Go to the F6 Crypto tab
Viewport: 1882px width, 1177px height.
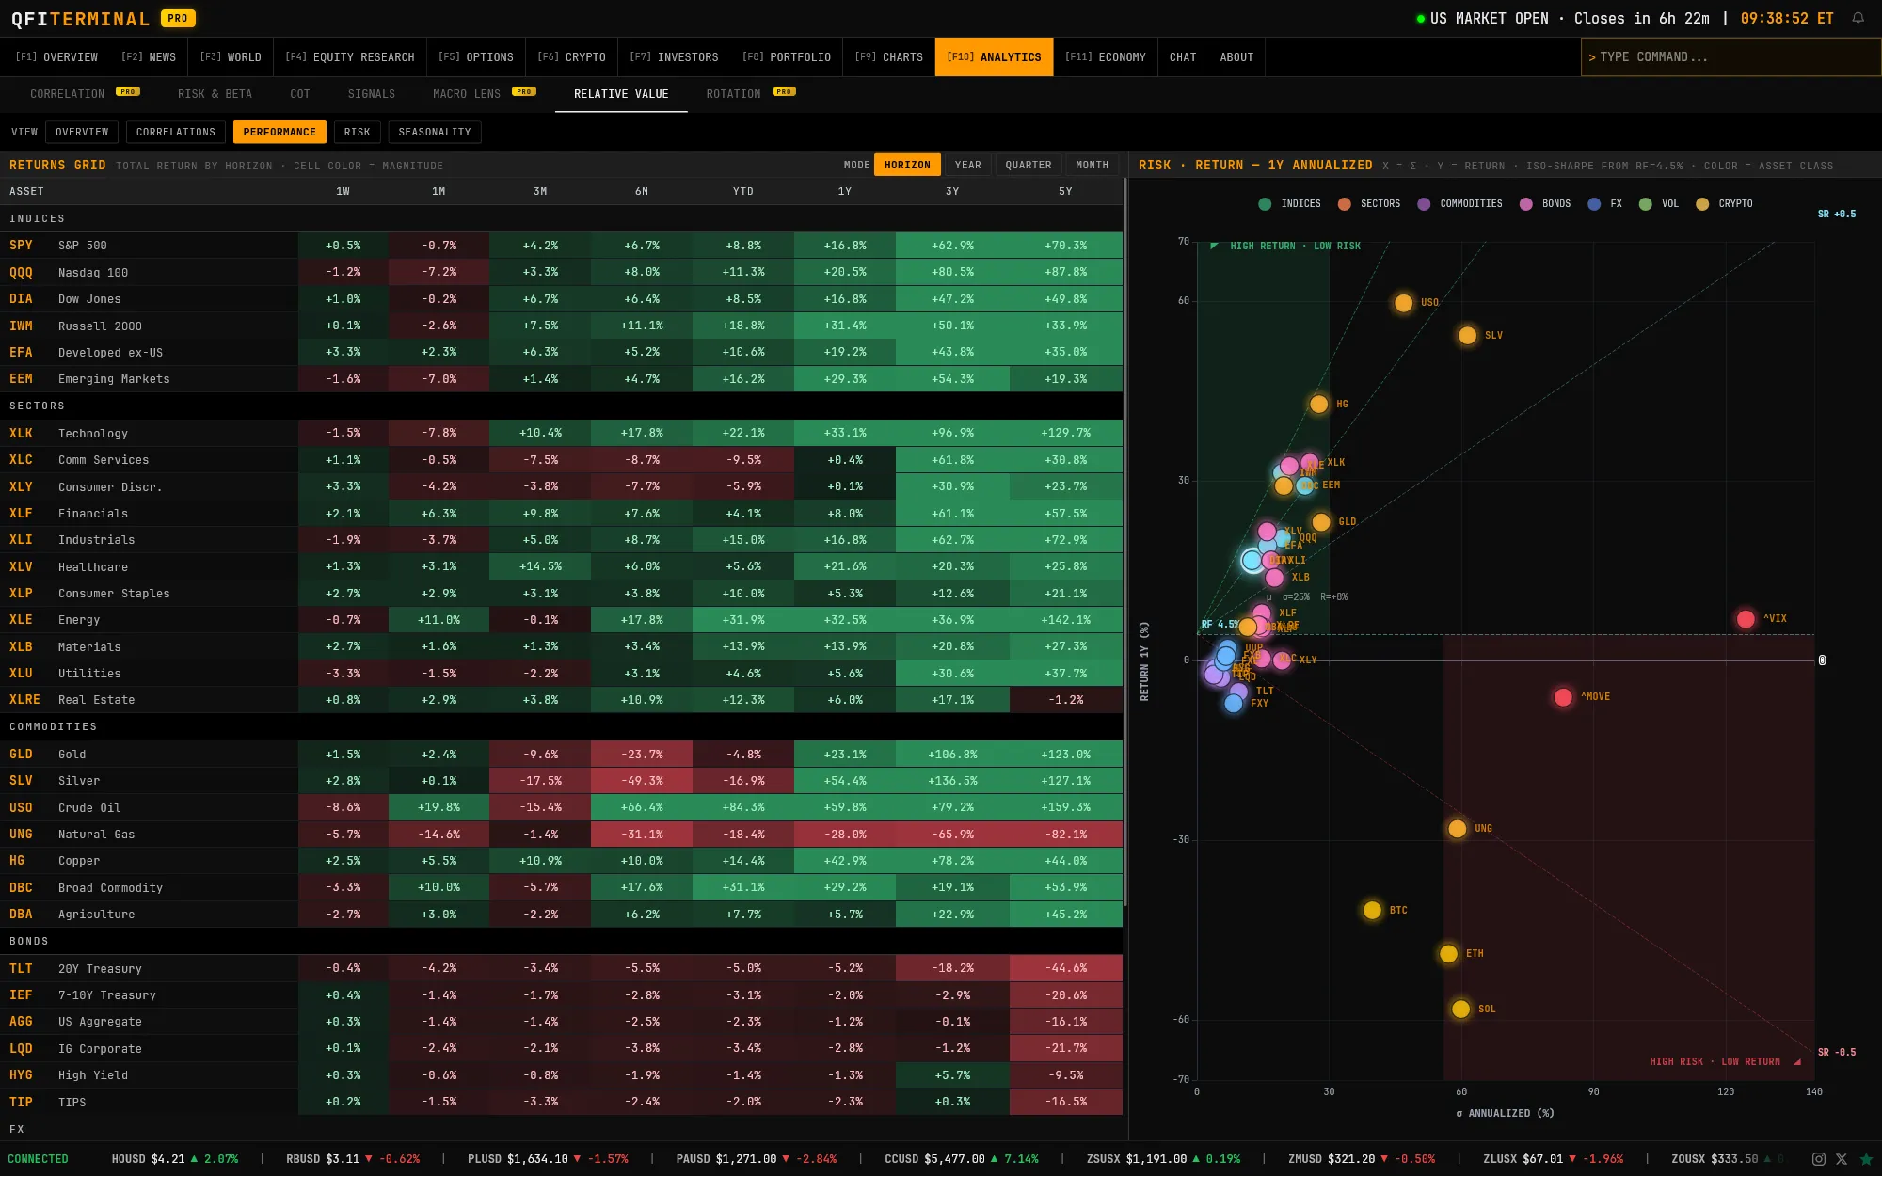coord(571,57)
